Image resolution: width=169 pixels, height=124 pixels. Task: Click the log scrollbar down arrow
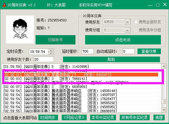pyautogui.click(x=163, y=110)
